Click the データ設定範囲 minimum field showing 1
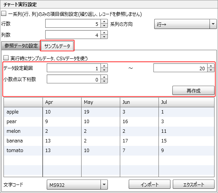218x193 pixels. (74, 68)
